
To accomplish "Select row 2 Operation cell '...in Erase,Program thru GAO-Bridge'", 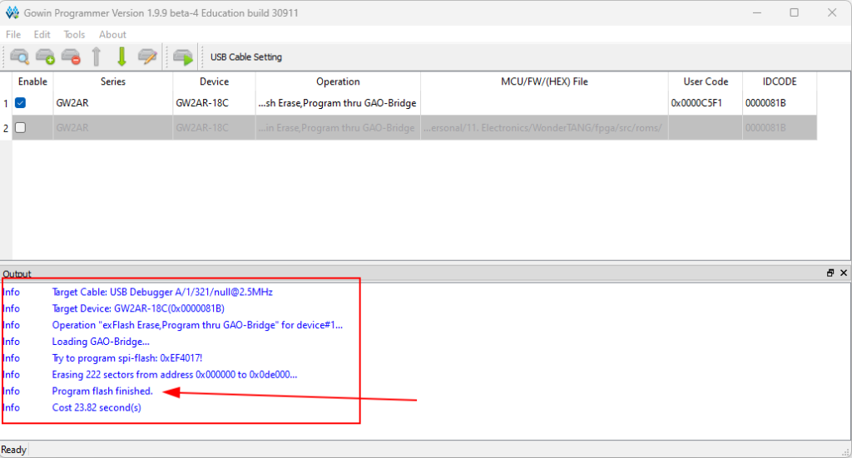I will tap(338, 127).
